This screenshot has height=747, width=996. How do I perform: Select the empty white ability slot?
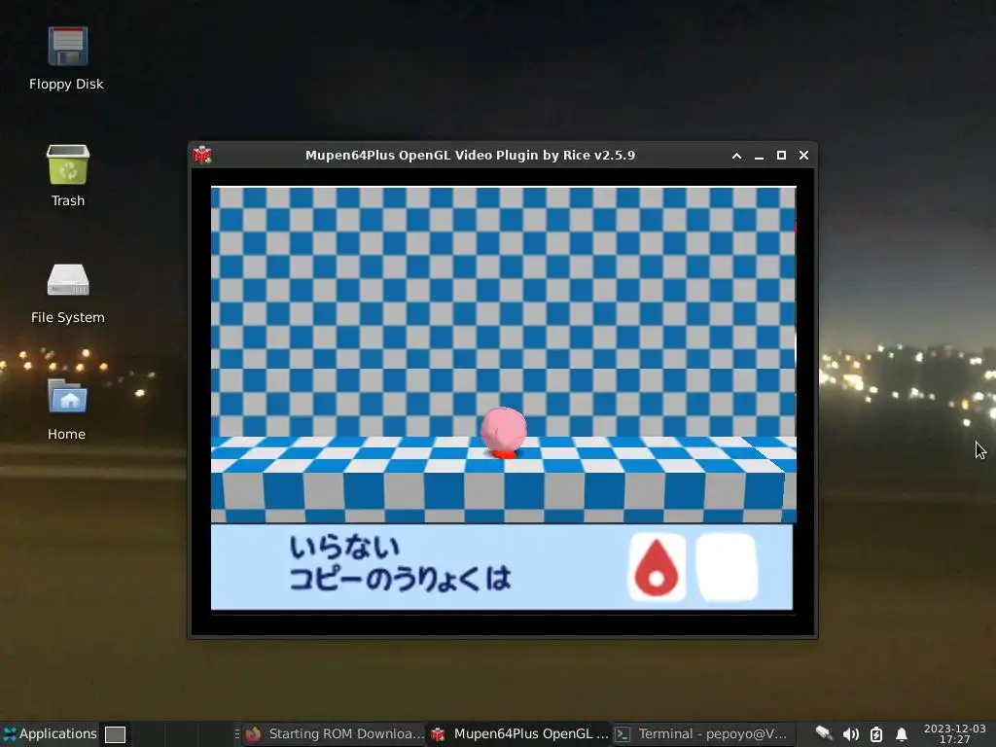click(727, 567)
